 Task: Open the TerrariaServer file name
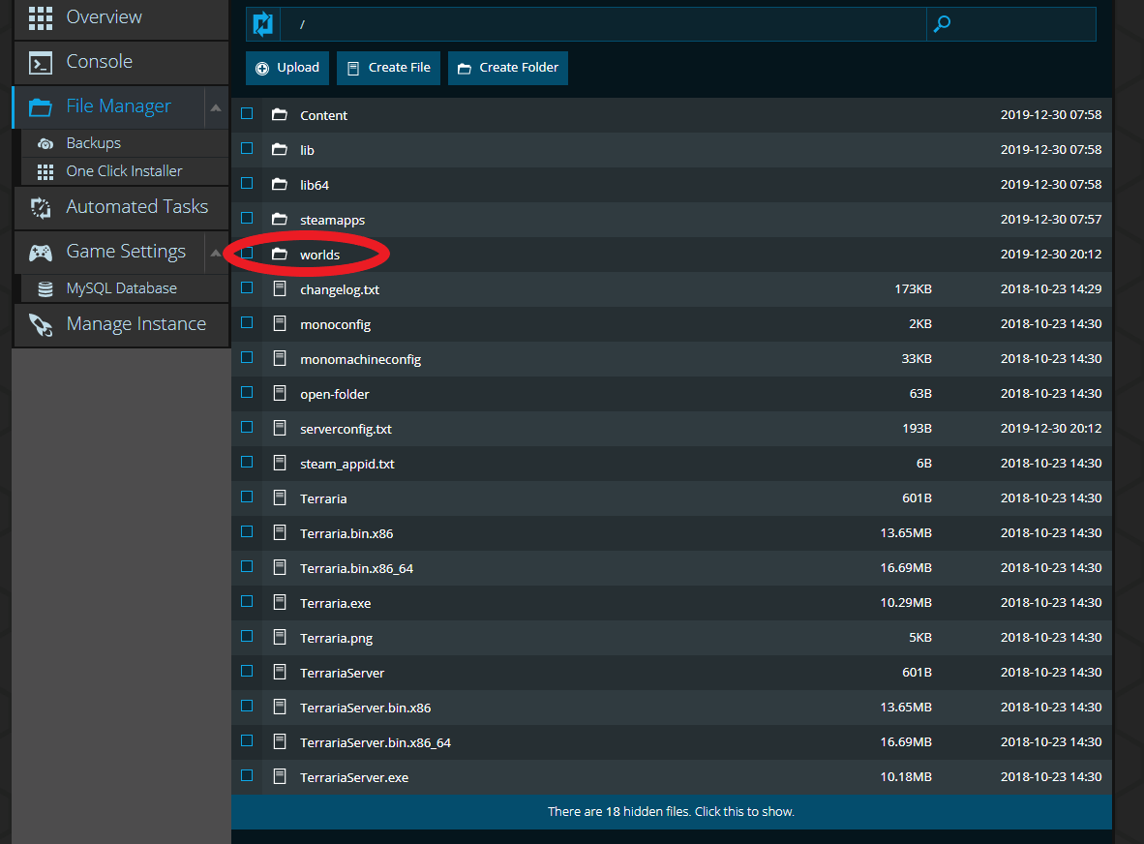point(342,674)
